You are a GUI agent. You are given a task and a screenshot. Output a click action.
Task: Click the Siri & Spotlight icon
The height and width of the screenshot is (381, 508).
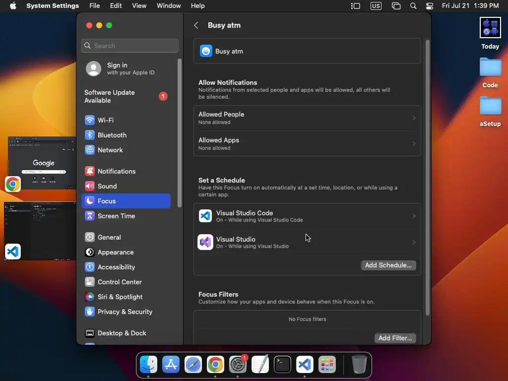pos(90,297)
